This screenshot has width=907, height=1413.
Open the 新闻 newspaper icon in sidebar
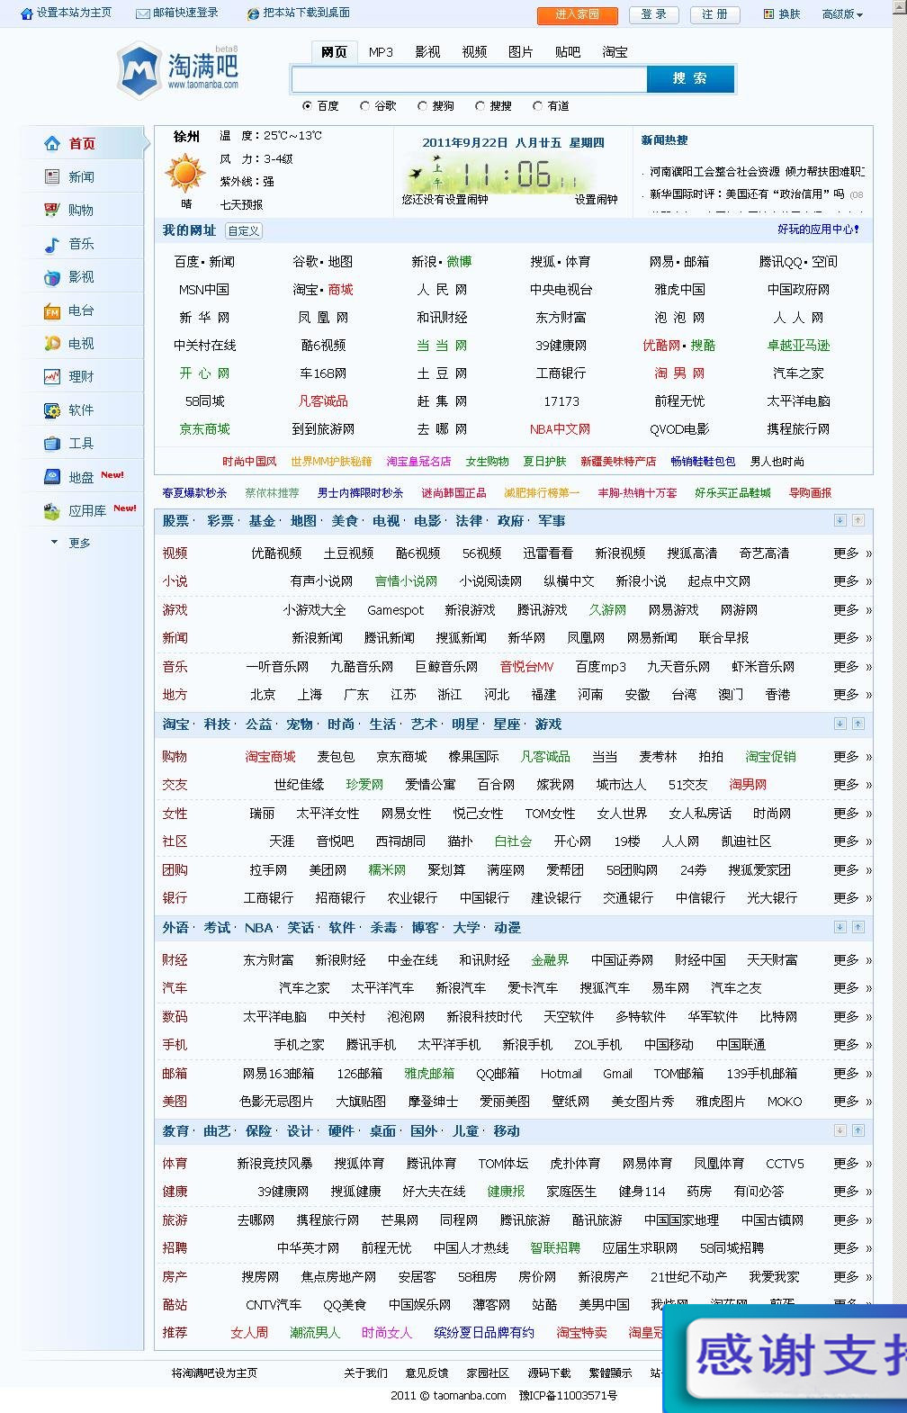click(52, 177)
